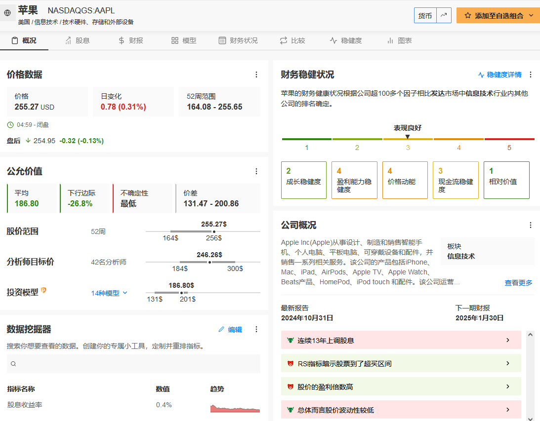Open the three-dot menu in 公司概况 panel
This screenshot has height=421, width=540.
[531, 225]
